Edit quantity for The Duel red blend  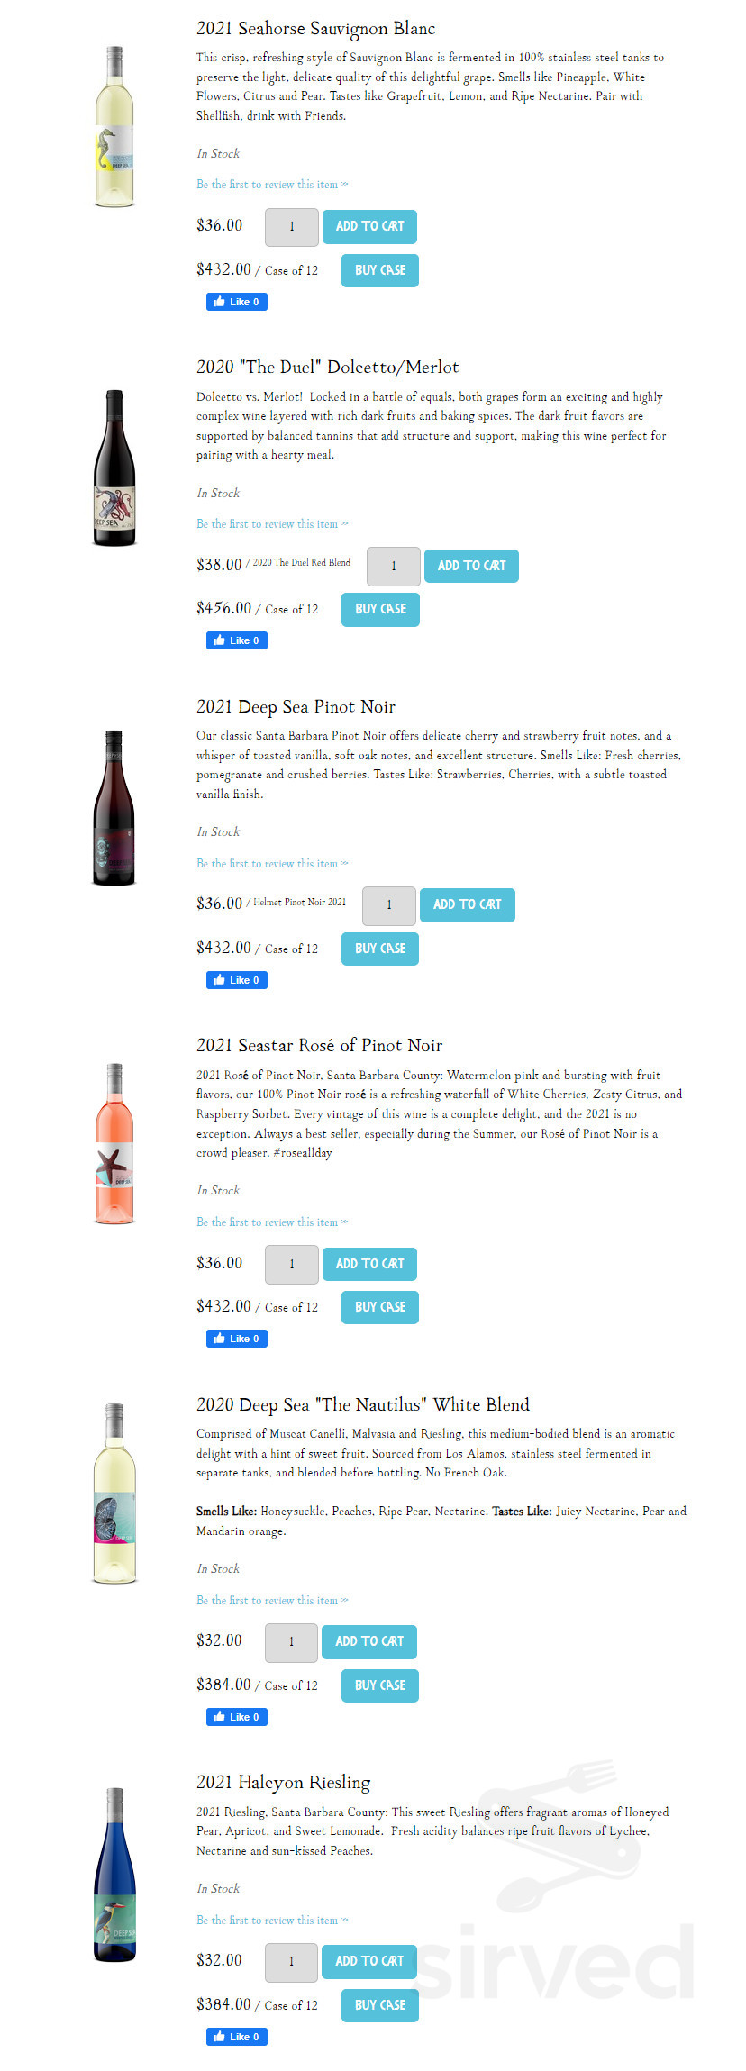pyautogui.click(x=393, y=566)
